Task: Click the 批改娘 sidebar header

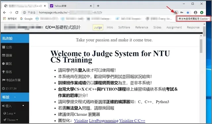Action: click(x=15, y=38)
